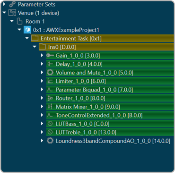175x173 pixels.
Task: Select Matrix Mixer_1_0_0 [9.0.0] label
Action: [88, 107]
